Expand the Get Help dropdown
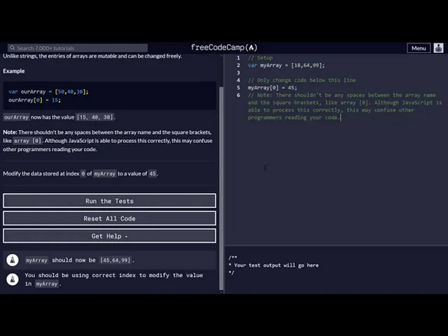Viewport: 448px width, 336px height. [110, 236]
